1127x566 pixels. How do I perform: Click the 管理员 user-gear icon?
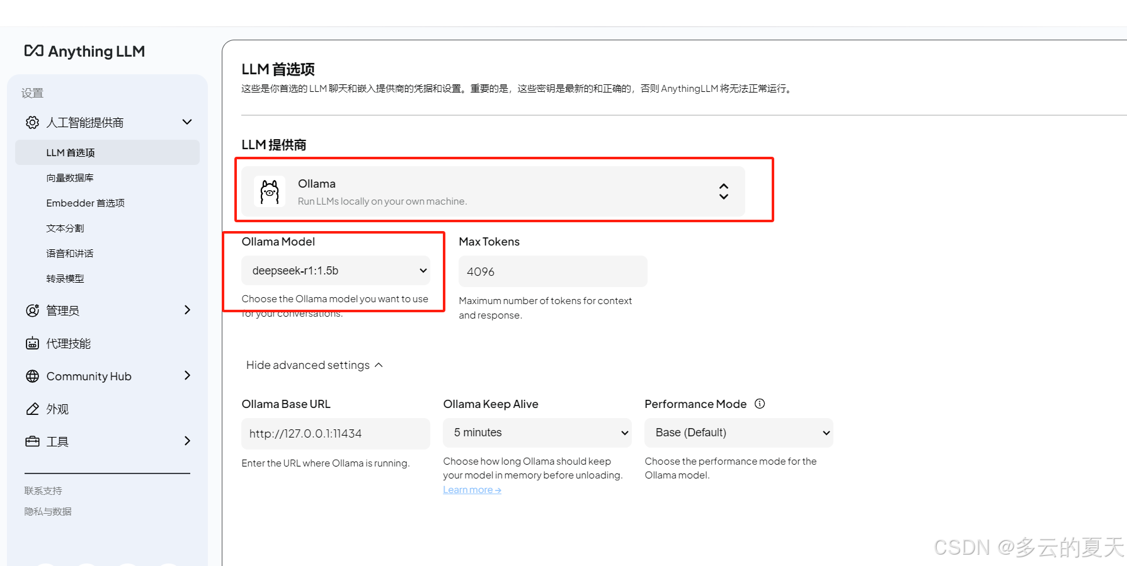tap(32, 310)
